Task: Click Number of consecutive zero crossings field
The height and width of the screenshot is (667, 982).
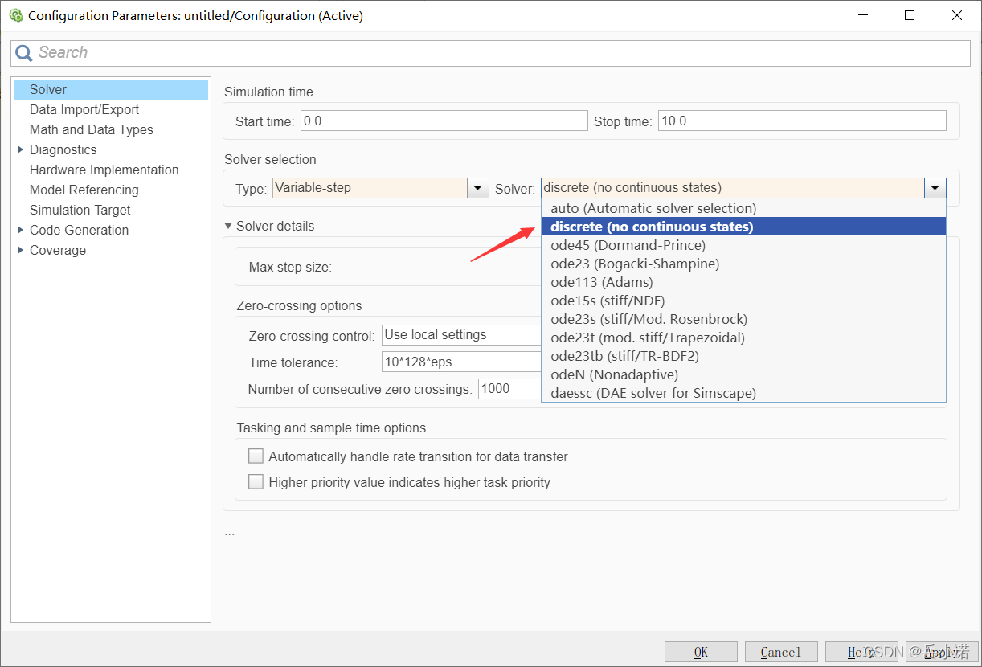Action: pyautogui.click(x=509, y=389)
